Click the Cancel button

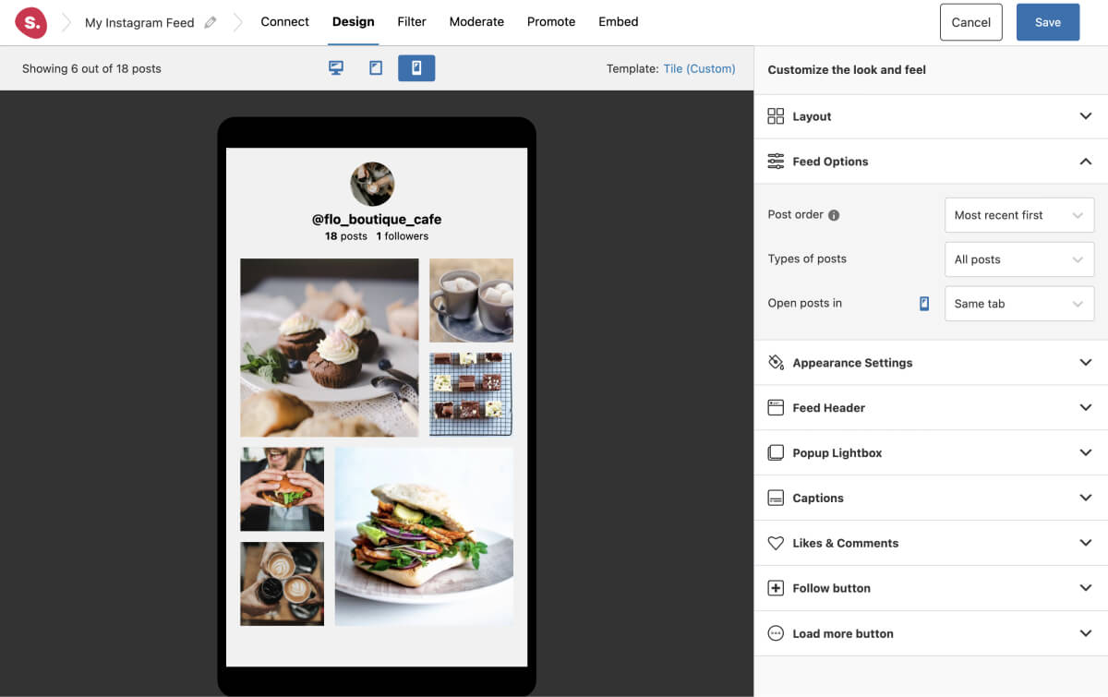point(971,22)
